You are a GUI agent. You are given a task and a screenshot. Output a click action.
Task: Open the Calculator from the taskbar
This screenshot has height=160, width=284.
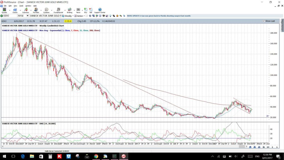[50, 156]
